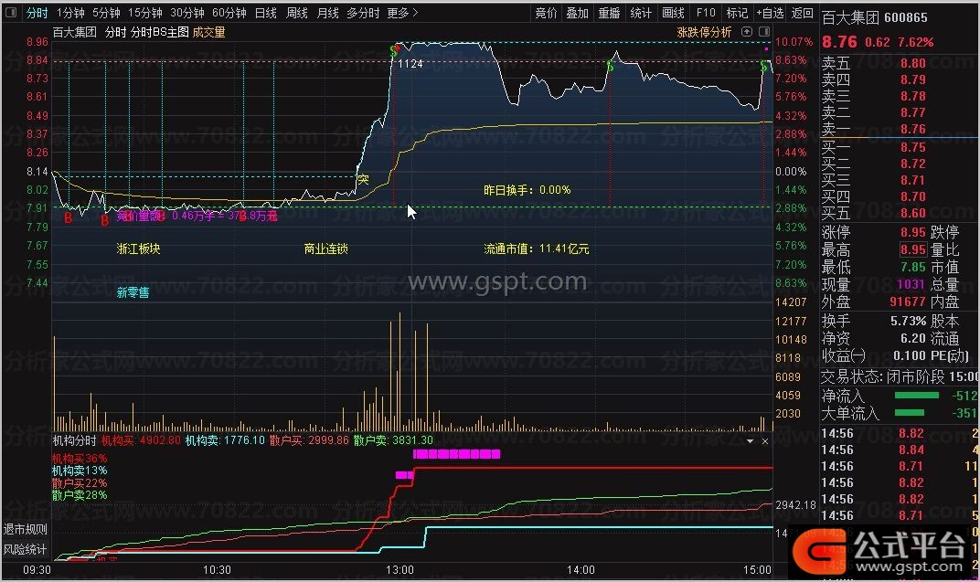The height and width of the screenshot is (582, 980).
Task: Click the 净资 value 6.20
Action: click(912, 338)
